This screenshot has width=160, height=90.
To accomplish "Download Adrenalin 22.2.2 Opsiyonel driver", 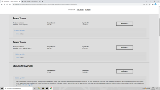I will [124, 24].
